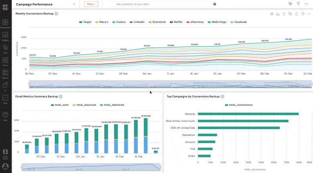Toggle the LinkedIn legend entry
313x173 pixels.
137,22
